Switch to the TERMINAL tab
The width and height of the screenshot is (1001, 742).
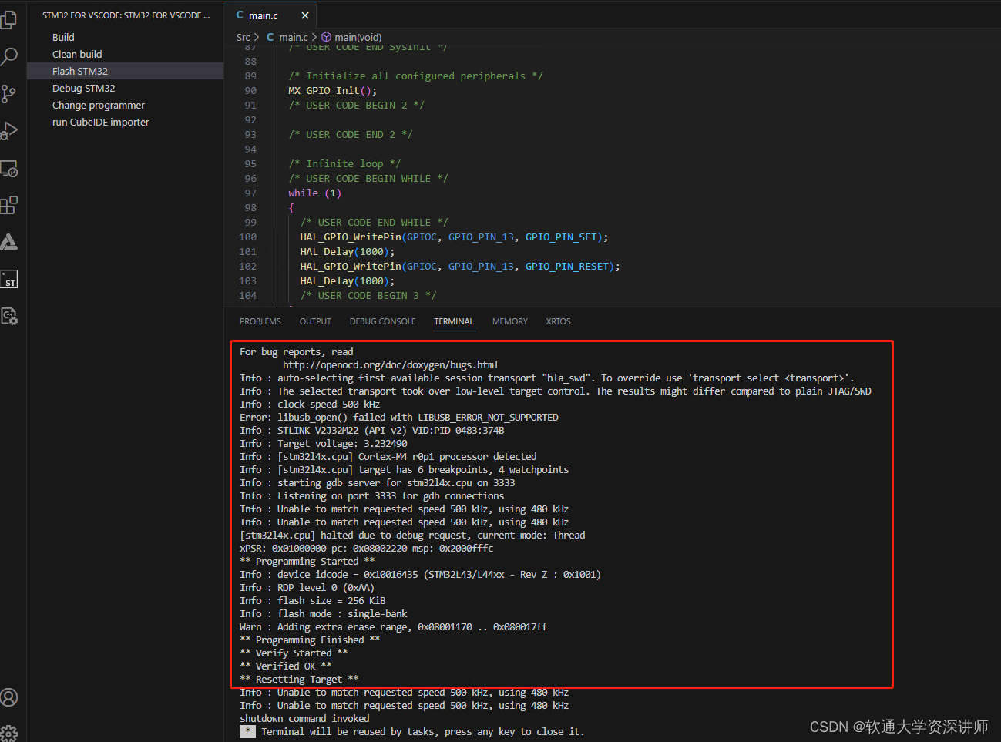454,321
